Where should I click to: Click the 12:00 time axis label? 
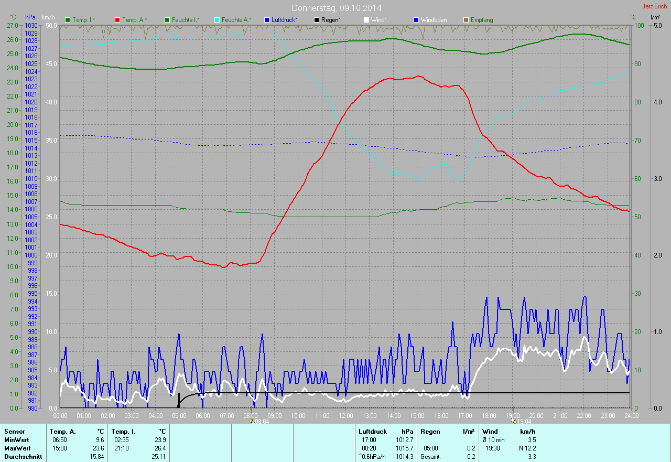point(346,415)
